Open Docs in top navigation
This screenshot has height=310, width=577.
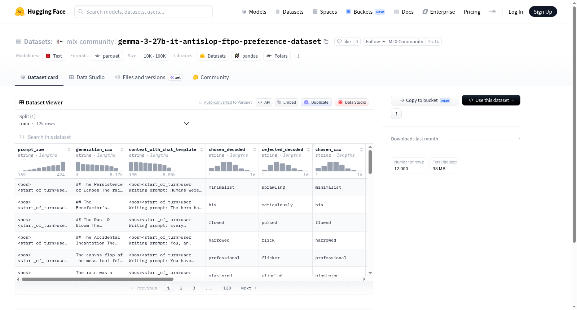(404, 12)
